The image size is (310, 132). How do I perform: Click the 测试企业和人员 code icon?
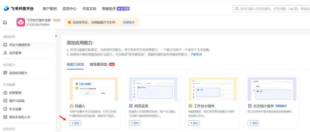5,117
